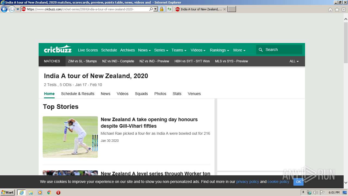Click the refresh/compatibility icon beside lock
Image resolution: width=348 pixels, height=196 pixels.
tap(169, 9)
